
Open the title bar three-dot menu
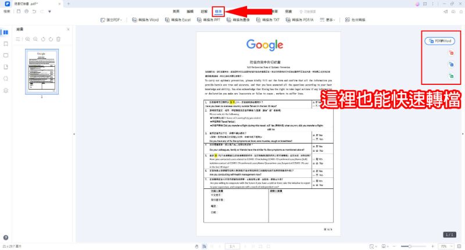(432, 4)
